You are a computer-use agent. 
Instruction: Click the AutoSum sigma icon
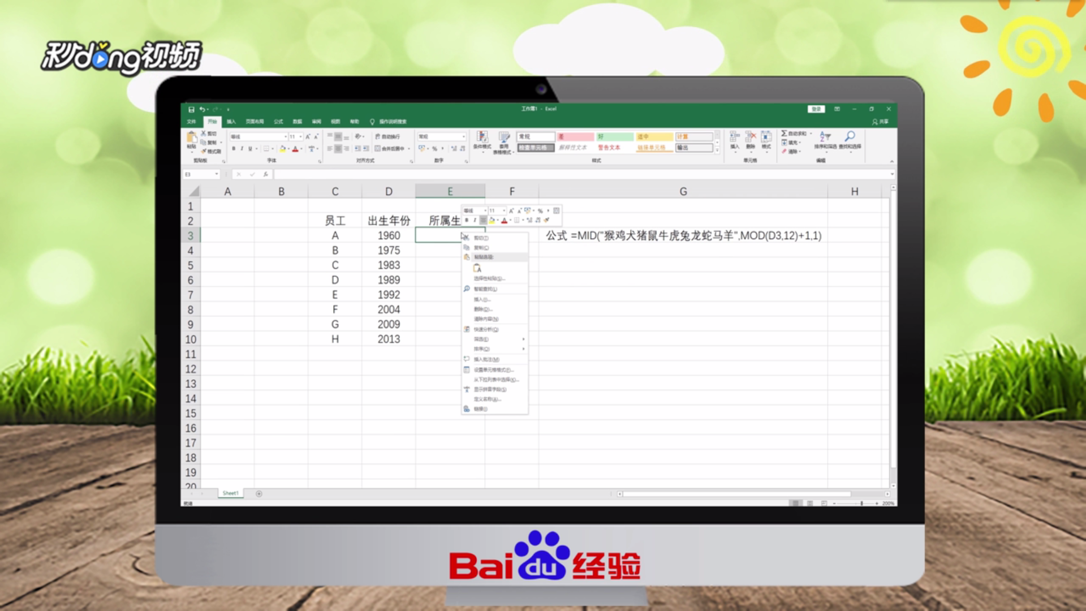click(785, 134)
